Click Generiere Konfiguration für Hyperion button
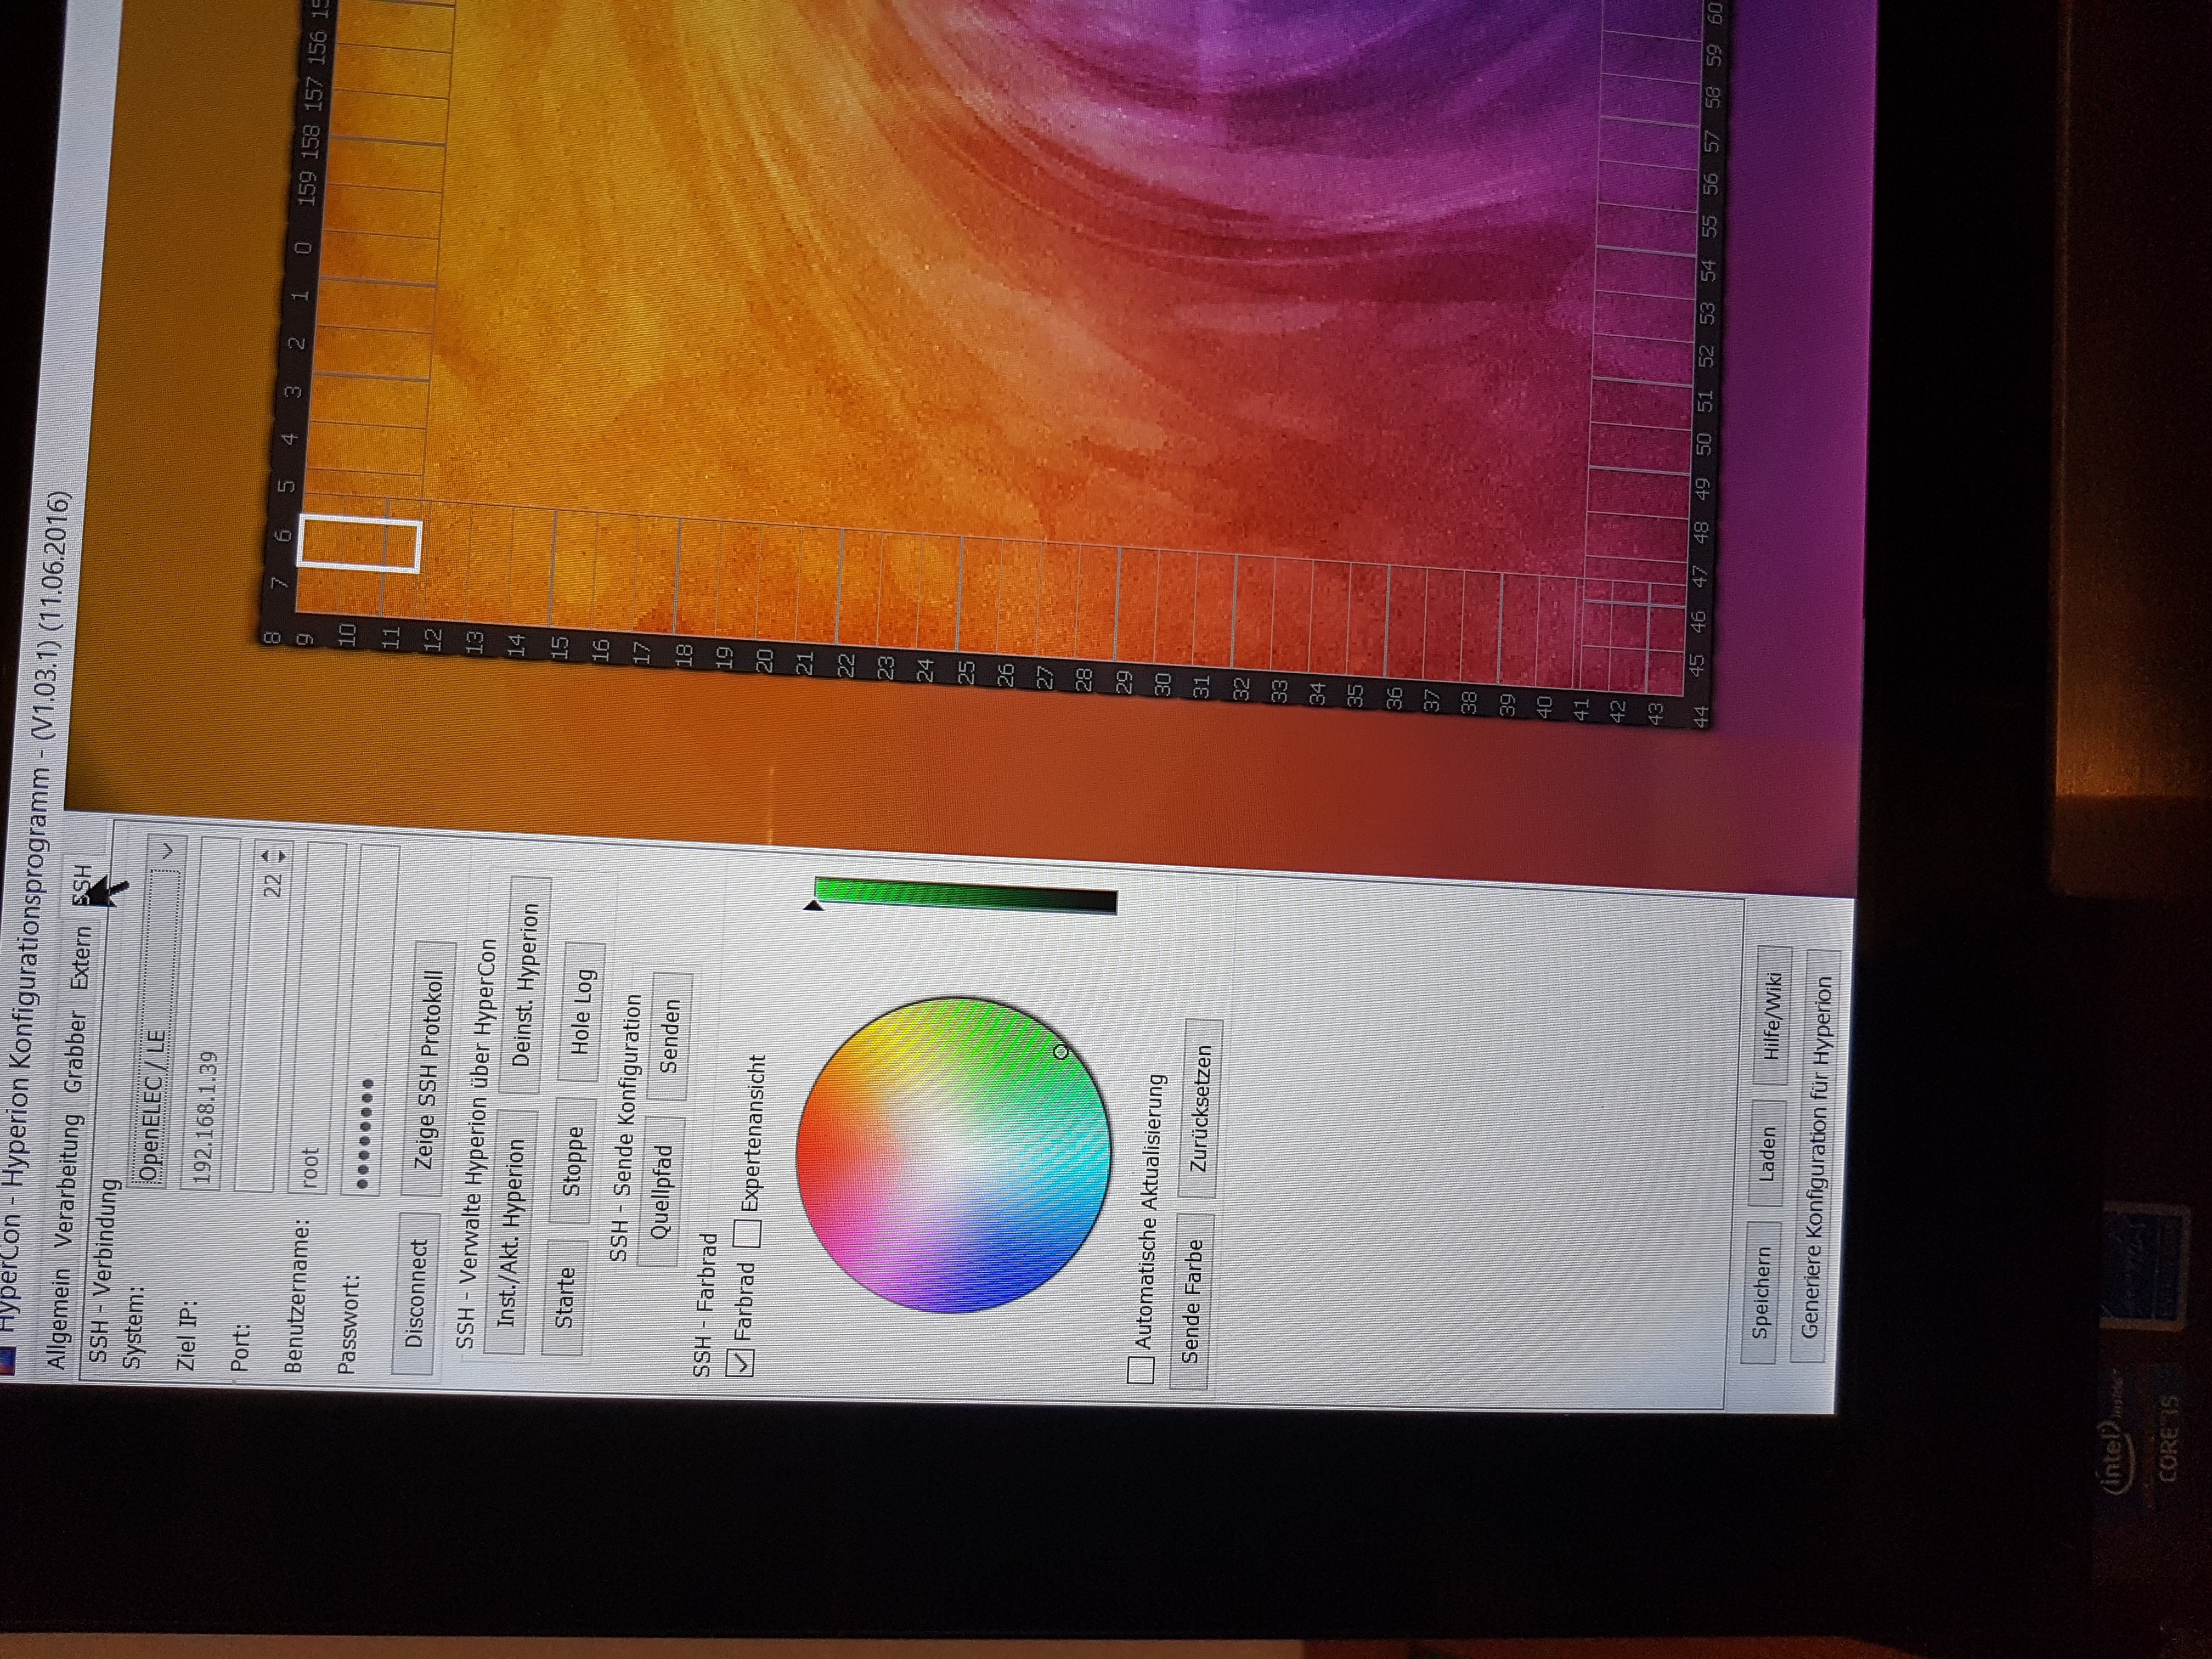This screenshot has height=1659, width=2212. click(x=1815, y=1155)
